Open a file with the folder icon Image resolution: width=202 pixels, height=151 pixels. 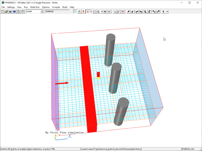6,12
